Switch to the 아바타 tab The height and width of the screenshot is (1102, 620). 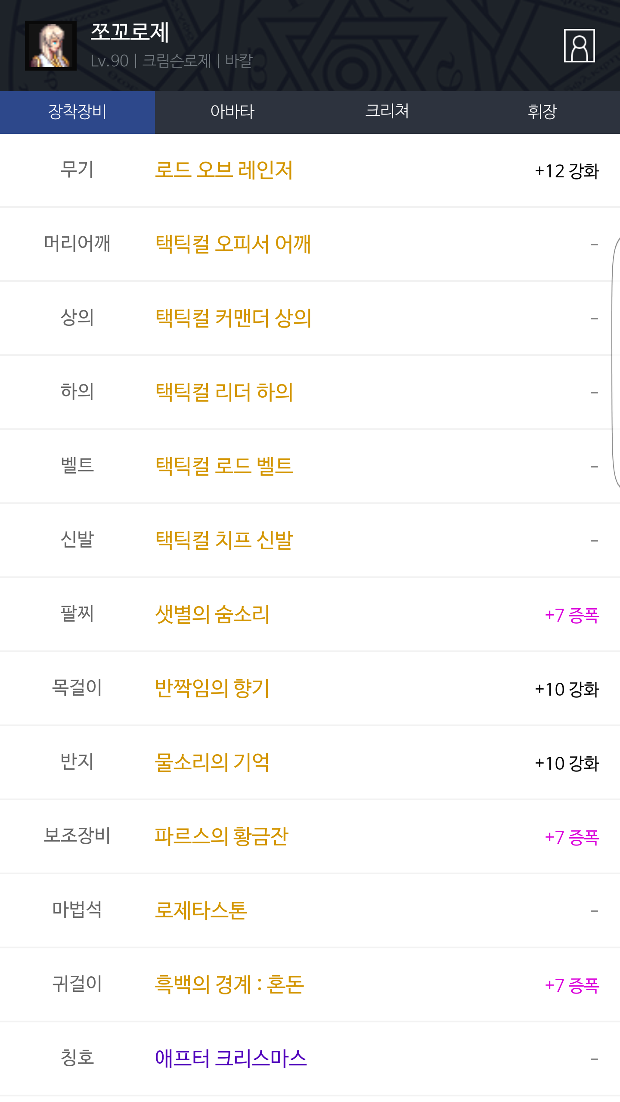[x=232, y=112]
